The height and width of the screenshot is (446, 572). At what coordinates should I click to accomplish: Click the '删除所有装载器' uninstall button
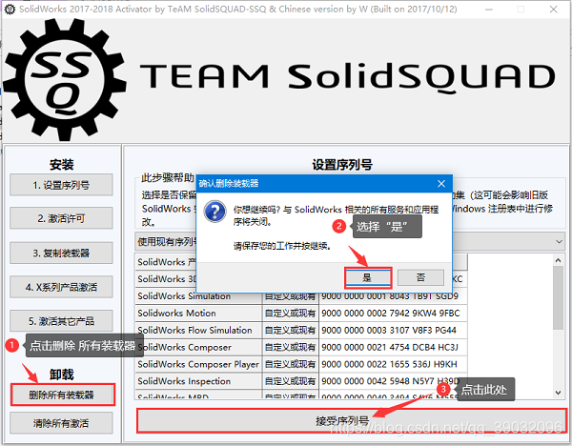[63, 395]
